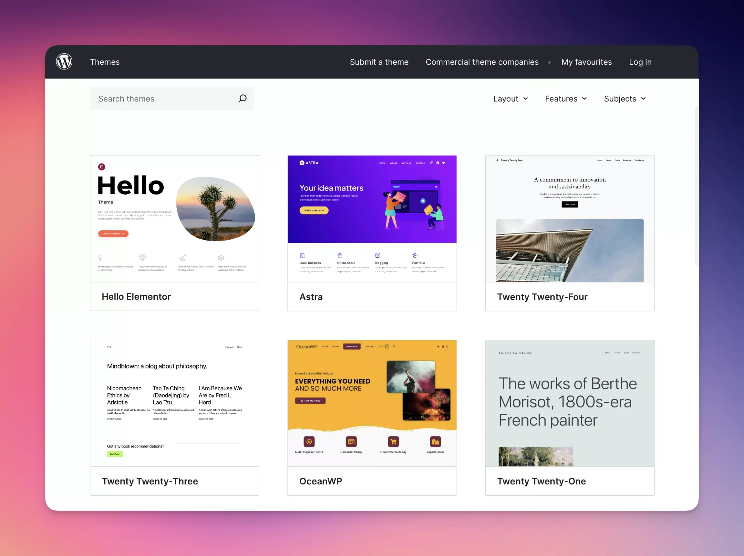This screenshot has height=556, width=744.
Task: Open the Layout dropdown filter
Action: [x=510, y=99]
